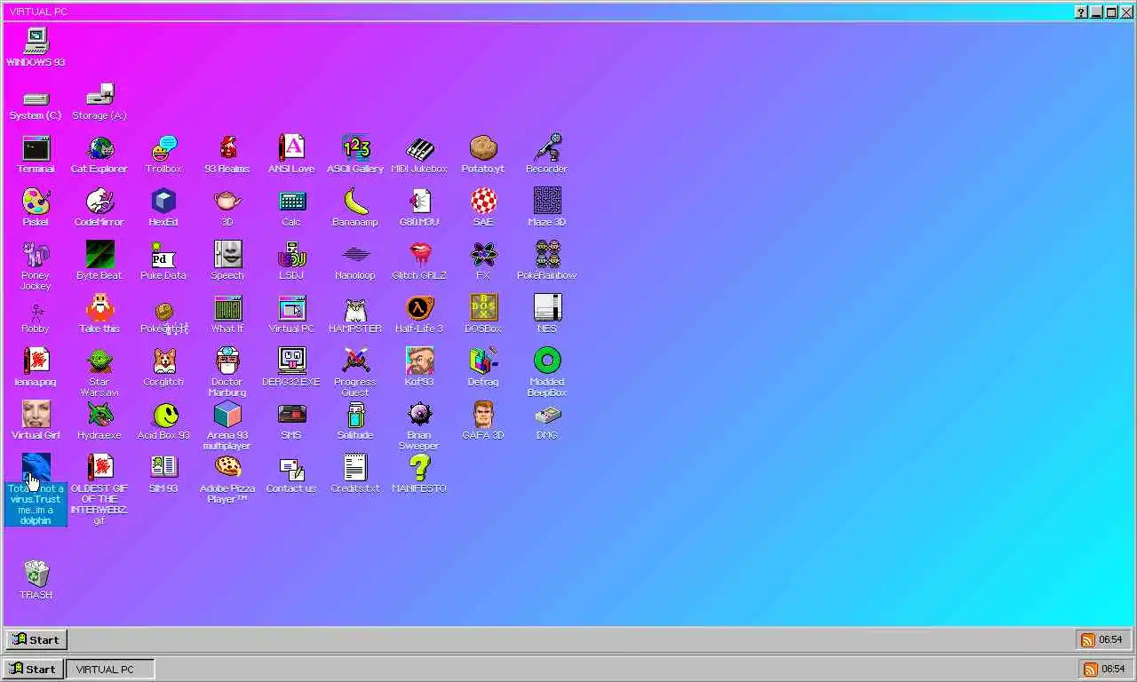Screen dimensions: 1137x682
Task: Launch the Progress Quest icon
Action: click(x=355, y=361)
